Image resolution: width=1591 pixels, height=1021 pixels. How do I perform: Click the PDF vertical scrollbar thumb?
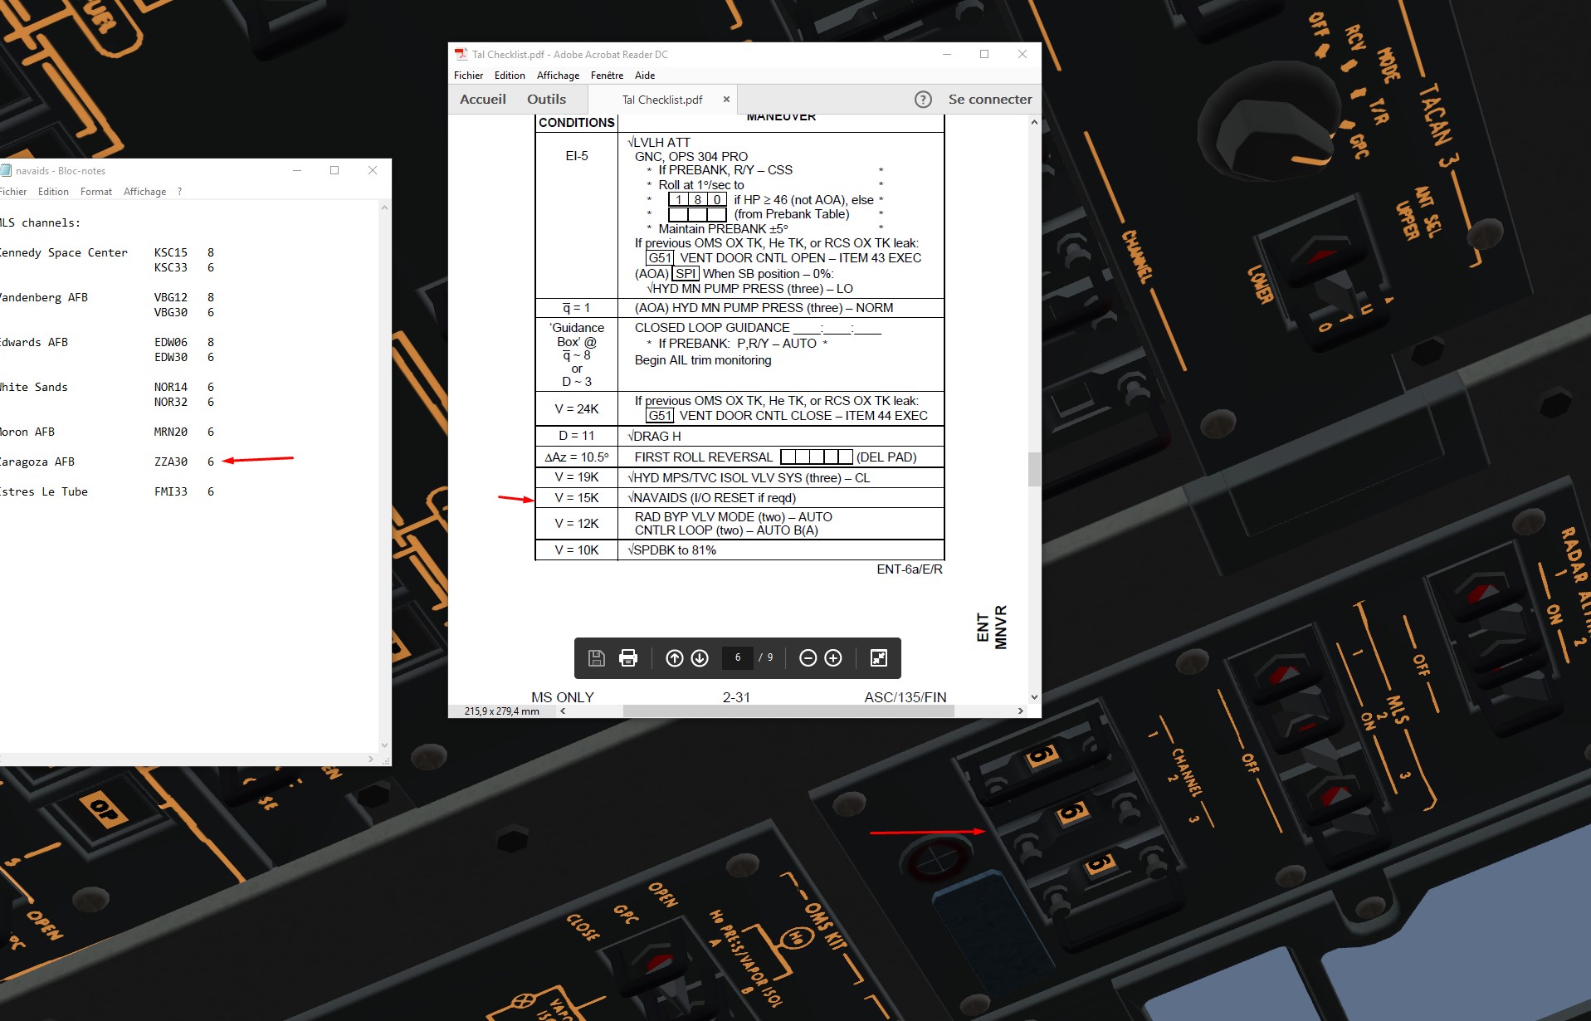coord(1034,469)
